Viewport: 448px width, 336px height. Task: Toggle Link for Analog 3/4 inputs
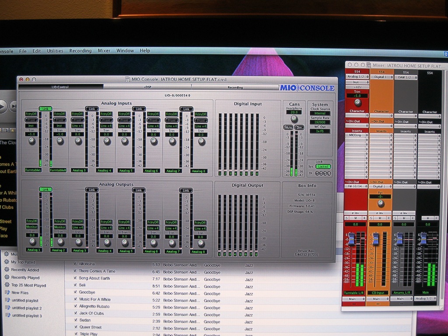[x=92, y=109]
